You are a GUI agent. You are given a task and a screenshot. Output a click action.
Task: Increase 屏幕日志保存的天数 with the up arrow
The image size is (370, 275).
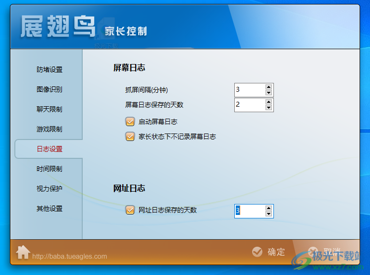click(268, 102)
